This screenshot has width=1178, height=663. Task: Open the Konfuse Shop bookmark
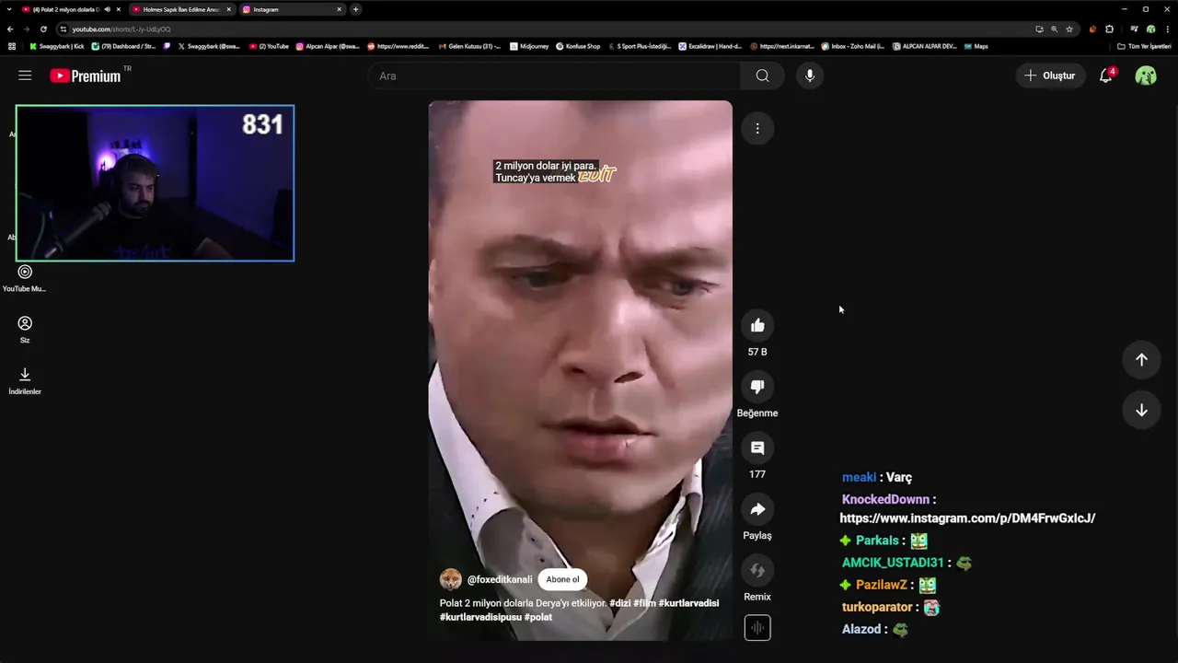point(578,46)
